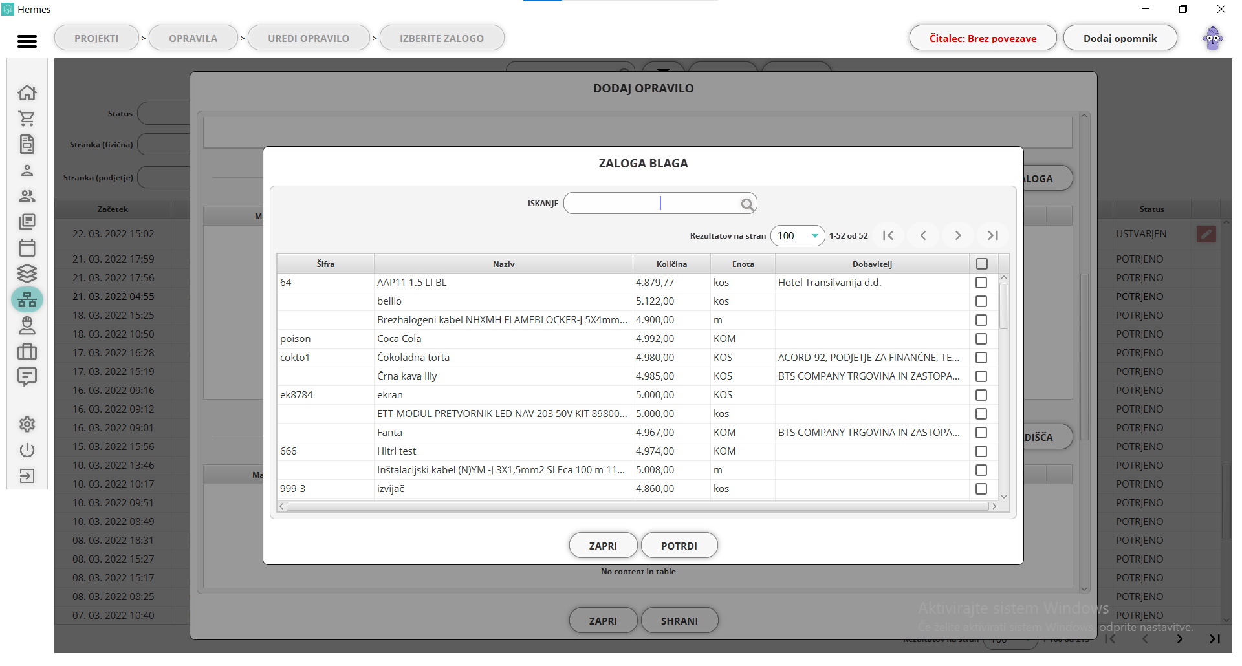The height and width of the screenshot is (666, 1242).
Task: Click the red edit pencil for USTVARJEN row
Action: (1206, 234)
